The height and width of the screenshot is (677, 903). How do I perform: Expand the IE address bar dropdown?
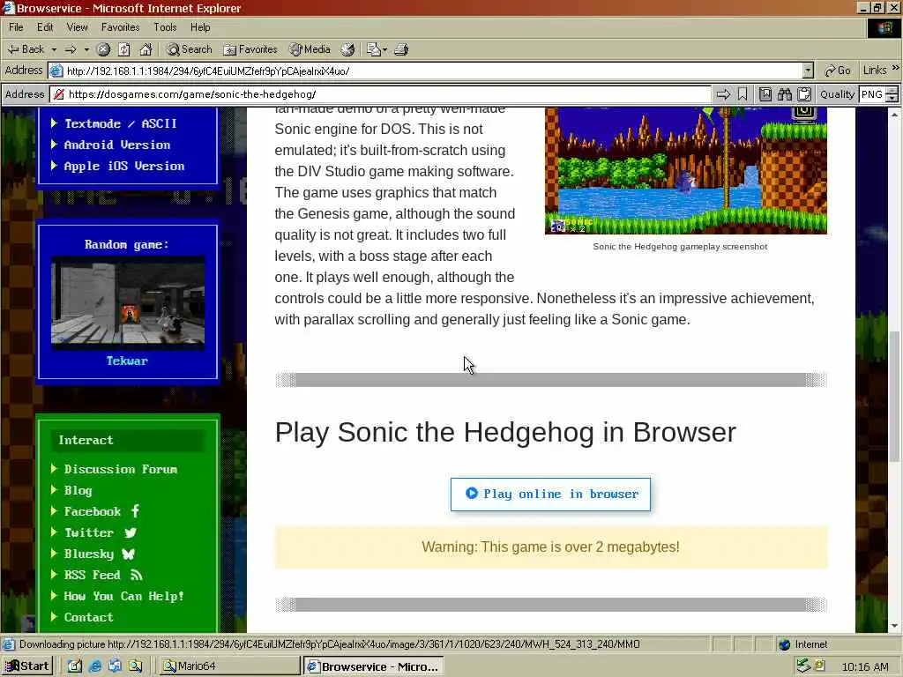click(x=808, y=71)
